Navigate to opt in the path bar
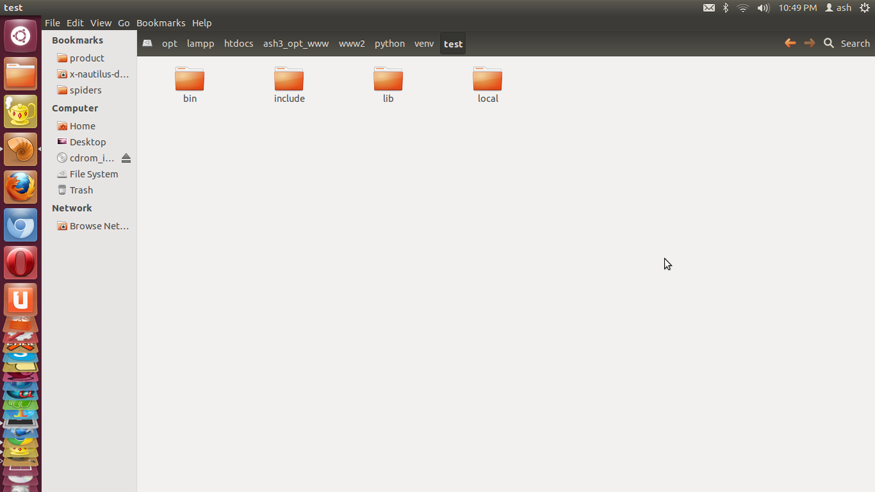The image size is (875, 492). (x=170, y=44)
